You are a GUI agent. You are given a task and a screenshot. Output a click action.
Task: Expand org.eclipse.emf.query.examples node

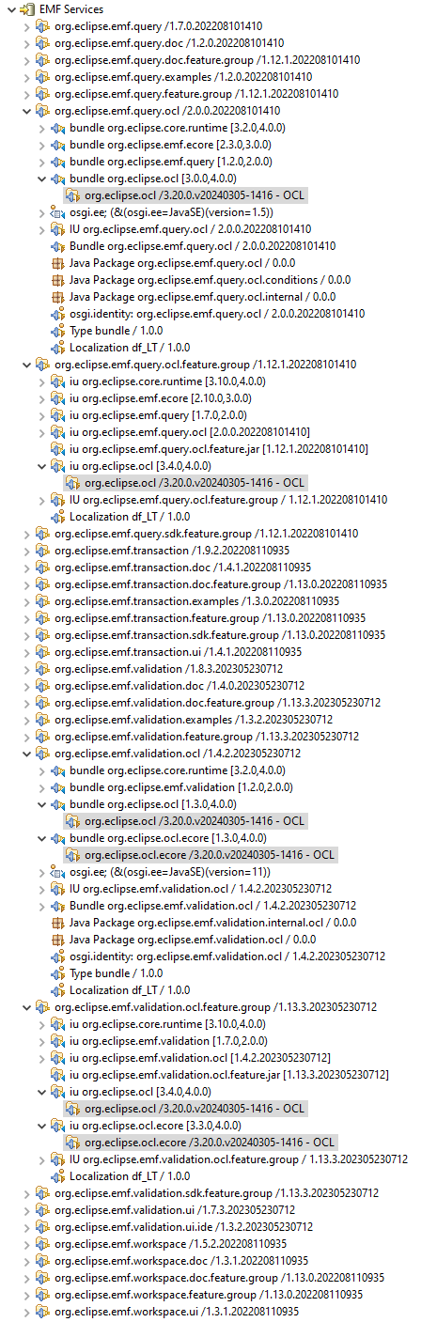tap(25, 77)
